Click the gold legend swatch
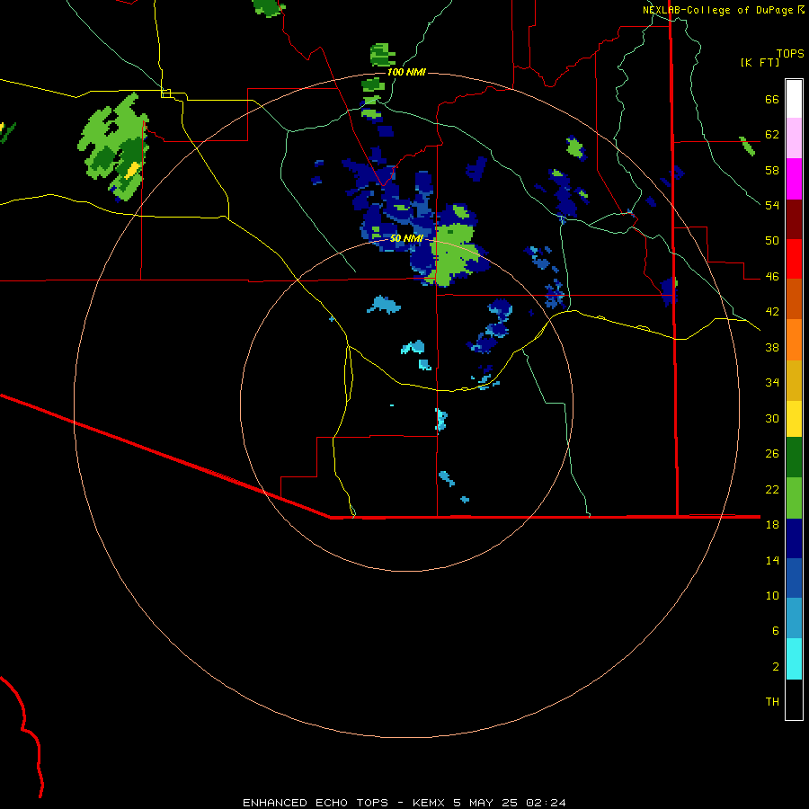 [x=794, y=380]
